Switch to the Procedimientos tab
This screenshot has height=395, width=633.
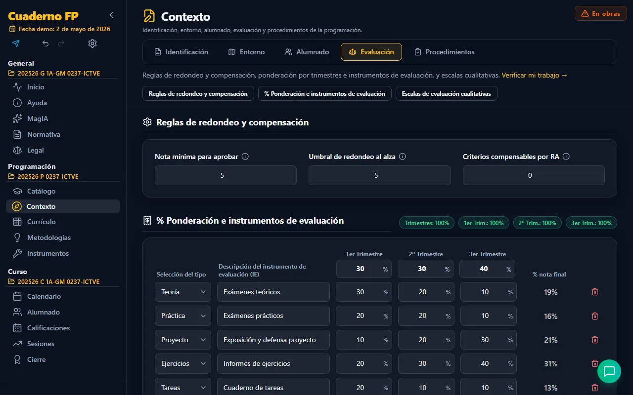coord(444,52)
